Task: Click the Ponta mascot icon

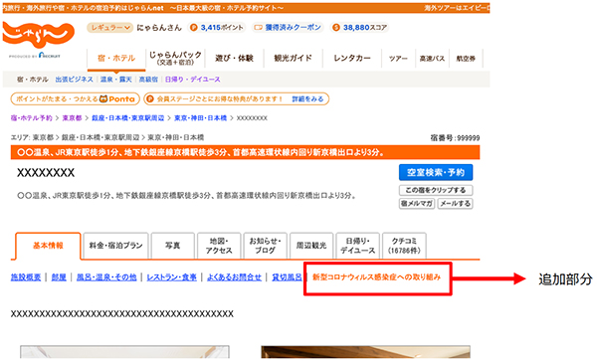Action: pos(103,98)
